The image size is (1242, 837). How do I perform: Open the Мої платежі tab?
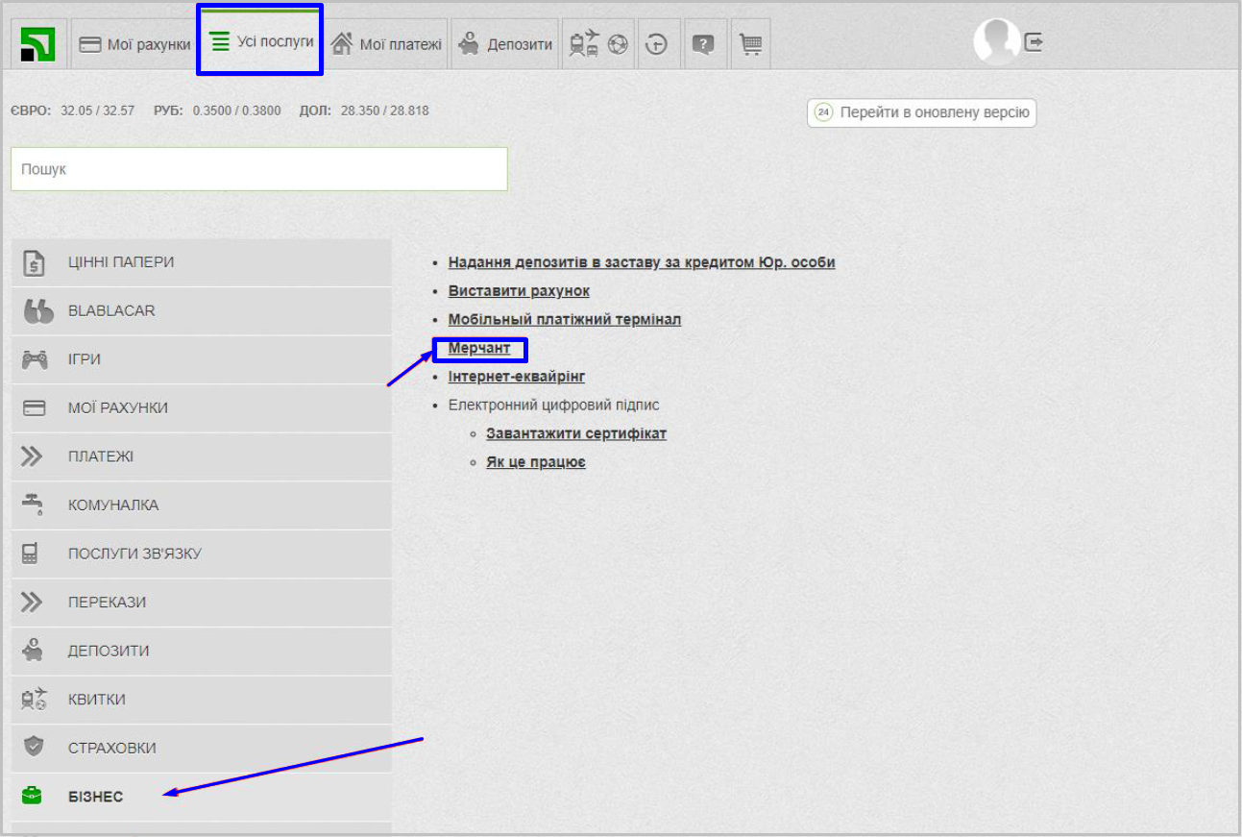(386, 44)
